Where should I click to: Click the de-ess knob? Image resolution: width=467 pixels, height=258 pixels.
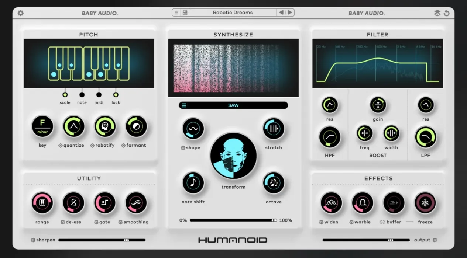point(73,203)
